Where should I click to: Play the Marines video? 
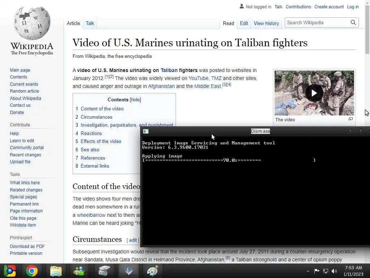tap(314, 93)
